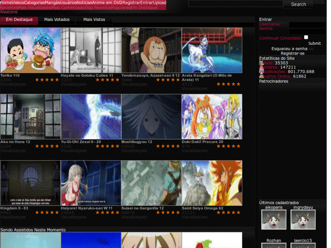Rate Aku no Hana 12 stars
The image size is (331, 248).
(47, 146)
